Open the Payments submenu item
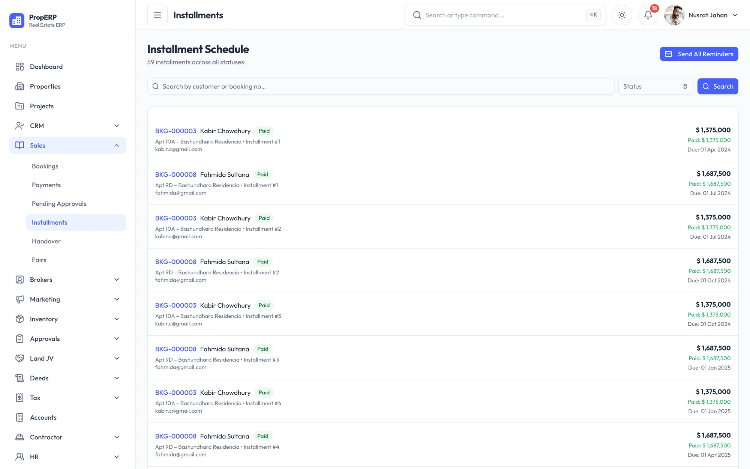Image resolution: width=750 pixels, height=469 pixels. [76, 185]
